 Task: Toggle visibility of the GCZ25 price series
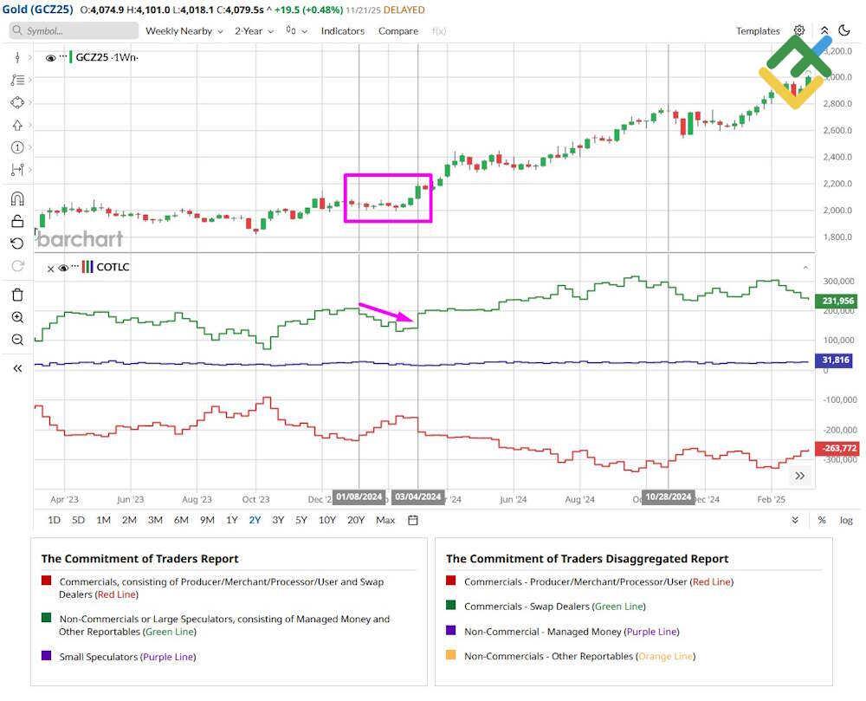pyautogui.click(x=51, y=58)
